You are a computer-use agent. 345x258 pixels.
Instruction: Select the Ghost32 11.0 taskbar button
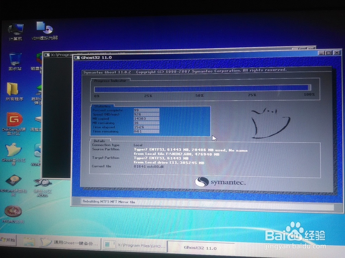pyautogui.click(x=200, y=248)
